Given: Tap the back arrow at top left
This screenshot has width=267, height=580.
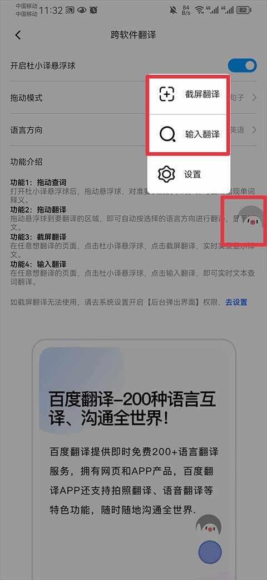Looking at the screenshot, I should tap(18, 35).
